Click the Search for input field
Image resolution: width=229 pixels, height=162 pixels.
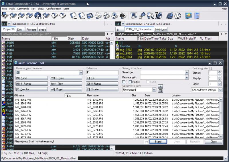point(163,72)
